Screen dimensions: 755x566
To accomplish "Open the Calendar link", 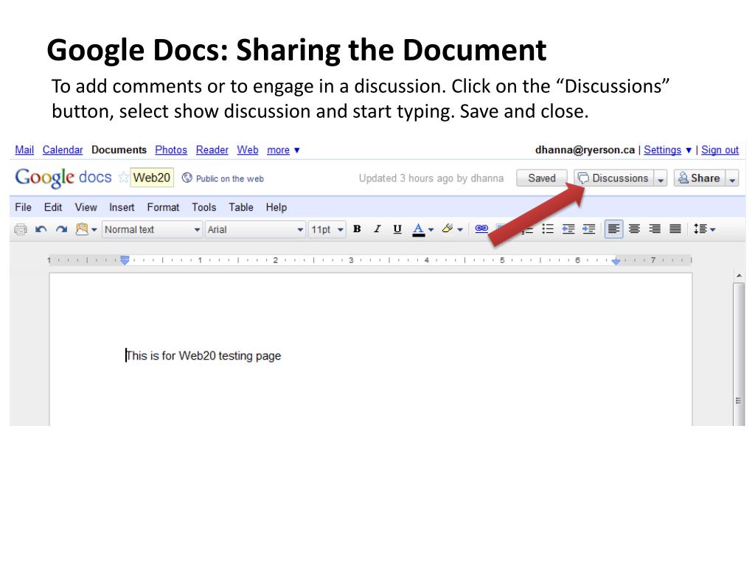I will (63, 150).
